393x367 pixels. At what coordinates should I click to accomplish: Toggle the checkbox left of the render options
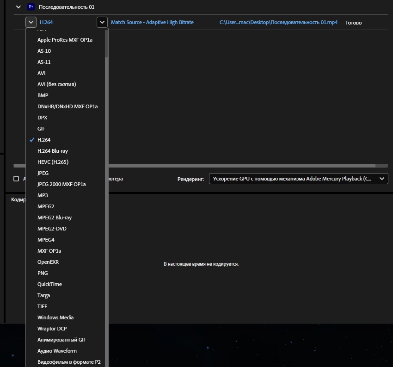click(16, 179)
